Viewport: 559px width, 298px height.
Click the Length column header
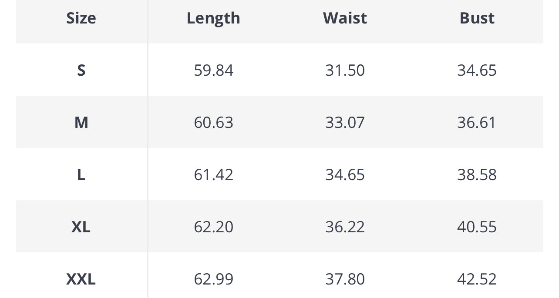click(x=213, y=18)
